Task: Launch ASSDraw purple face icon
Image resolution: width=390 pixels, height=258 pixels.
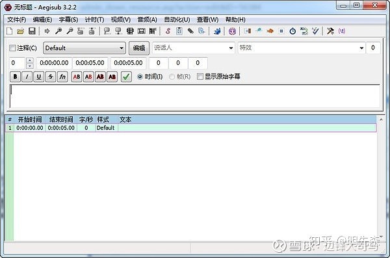Action: pos(232,31)
